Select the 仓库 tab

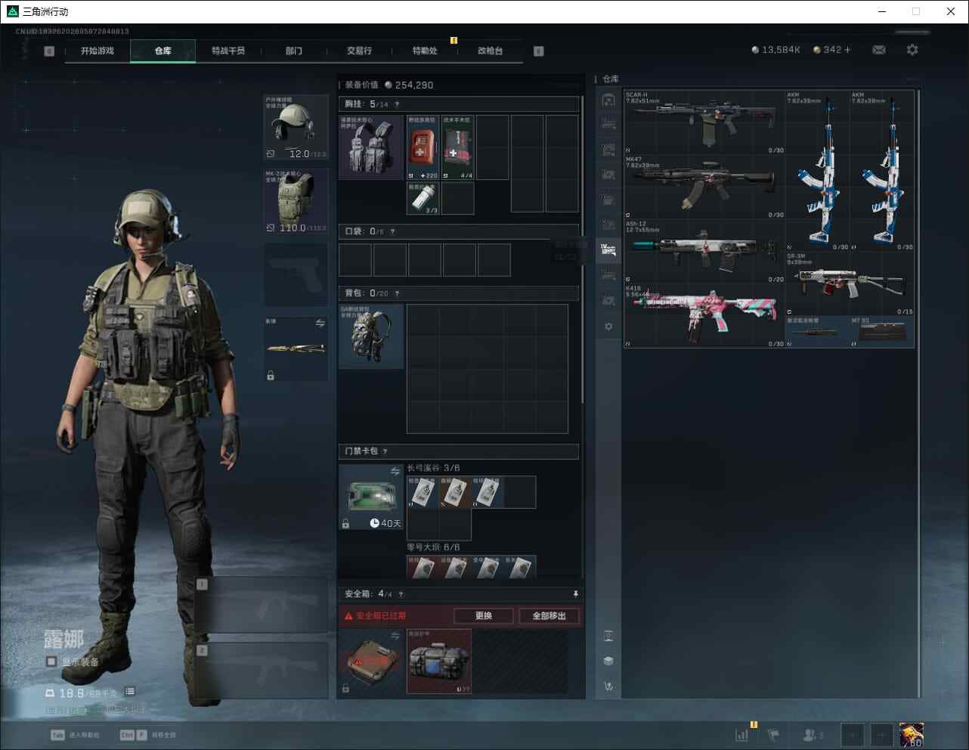point(163,51)
